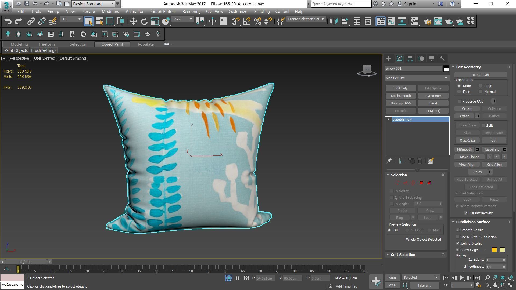Switch to the Populate ribbon tab
Viewport: 516px width, 290px height.
pos(146,44)
